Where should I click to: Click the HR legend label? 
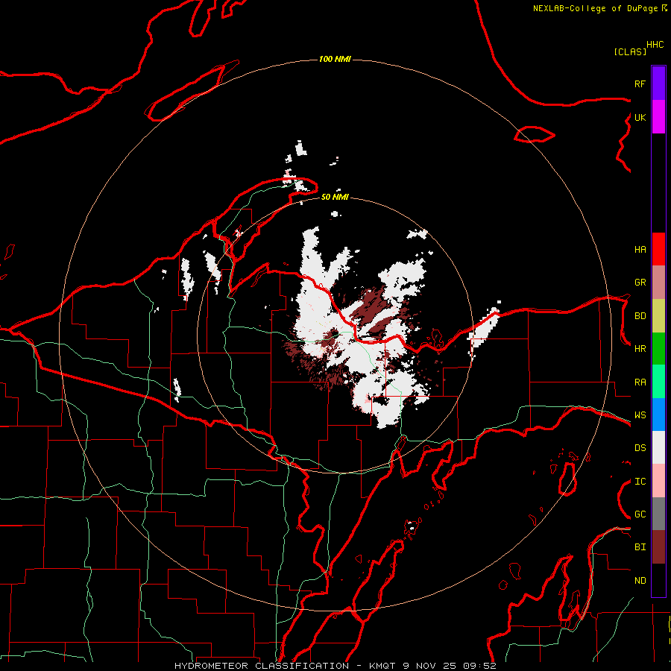[640, 349]
